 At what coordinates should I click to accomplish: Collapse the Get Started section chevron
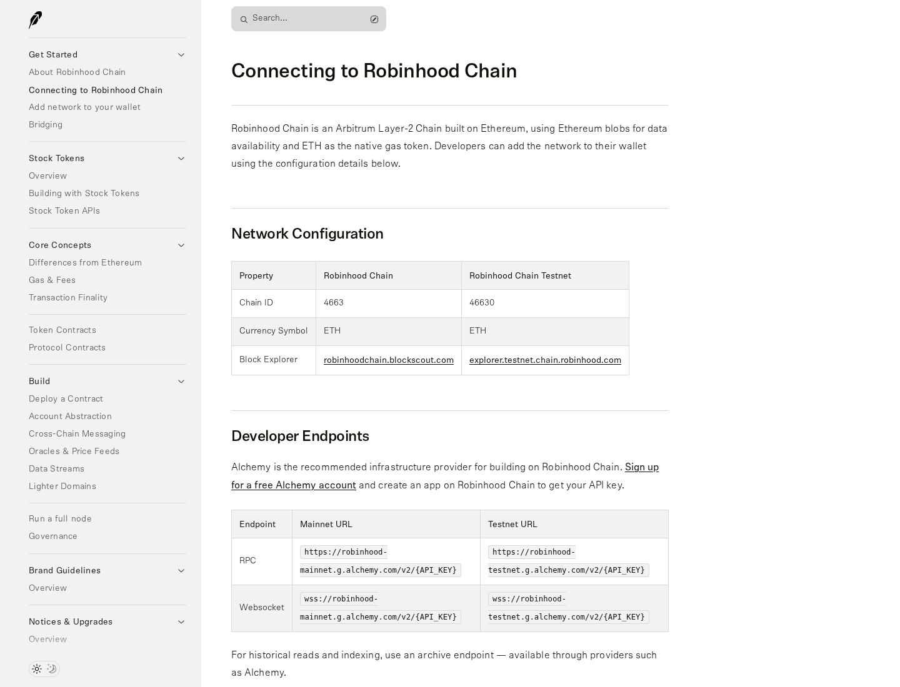pos(181,55)
